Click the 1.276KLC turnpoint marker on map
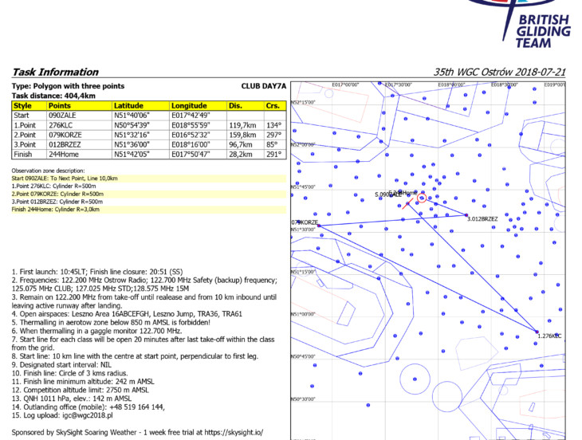The height and width of the screenshot is (440, 582). tap(537, 332)
